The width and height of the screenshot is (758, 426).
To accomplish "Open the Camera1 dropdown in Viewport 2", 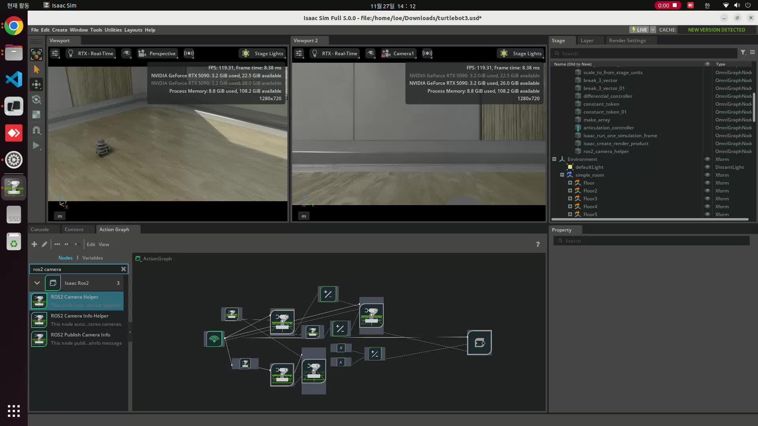I will pyautogui.click(x=398, y=53).
